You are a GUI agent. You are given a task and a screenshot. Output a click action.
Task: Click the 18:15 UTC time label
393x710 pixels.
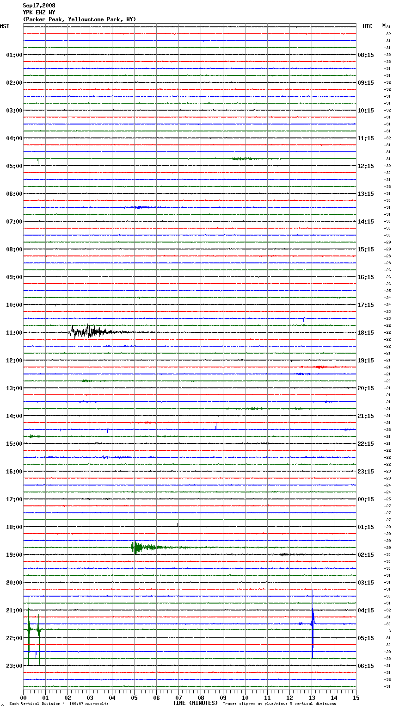point(366,333)
